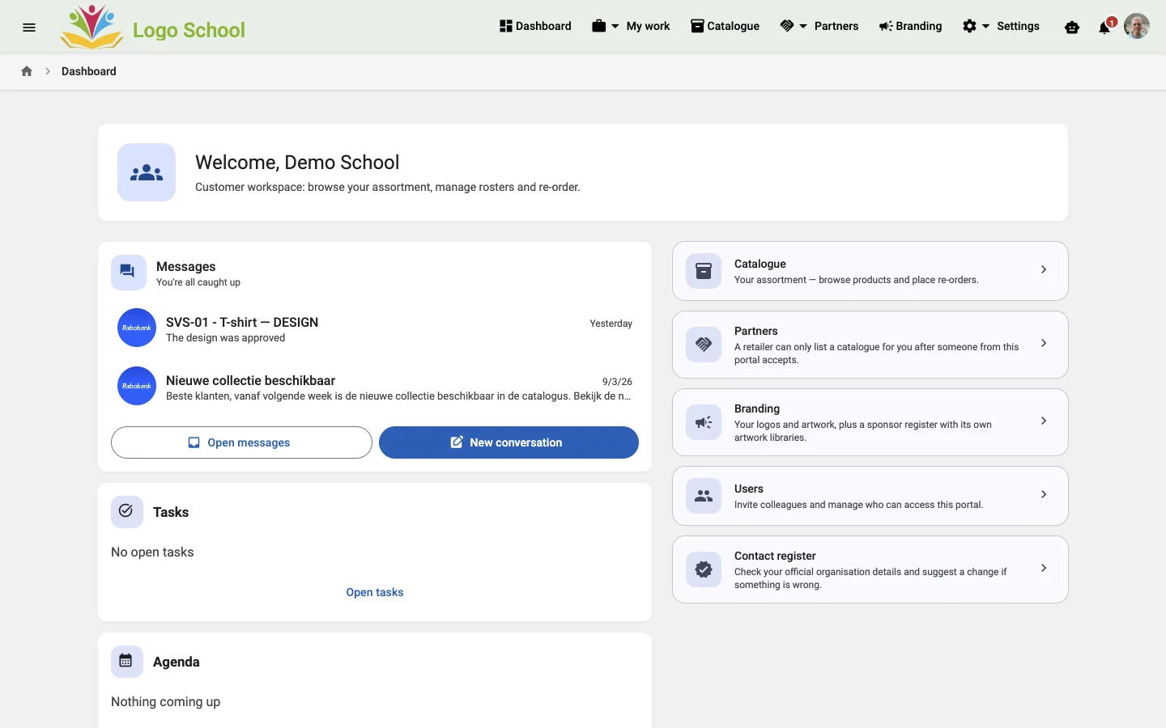Viewport: 1166px width, 728px height.
Task: Go to Dashboard in top navigation
Action: tap(535, 26)
